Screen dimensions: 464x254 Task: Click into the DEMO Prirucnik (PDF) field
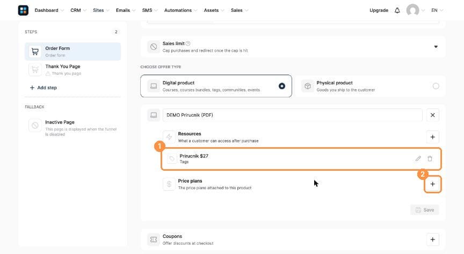point(292,115)
